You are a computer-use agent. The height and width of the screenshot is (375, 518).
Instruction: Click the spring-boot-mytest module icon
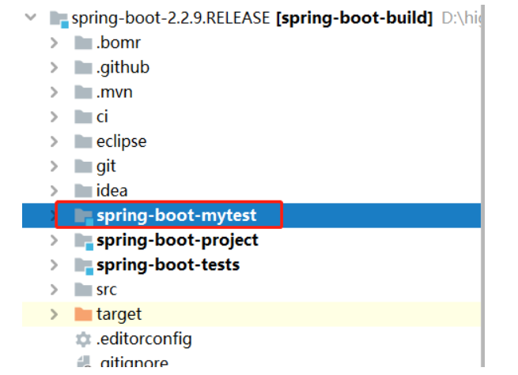pyautogui.click(x=84, y=216)
